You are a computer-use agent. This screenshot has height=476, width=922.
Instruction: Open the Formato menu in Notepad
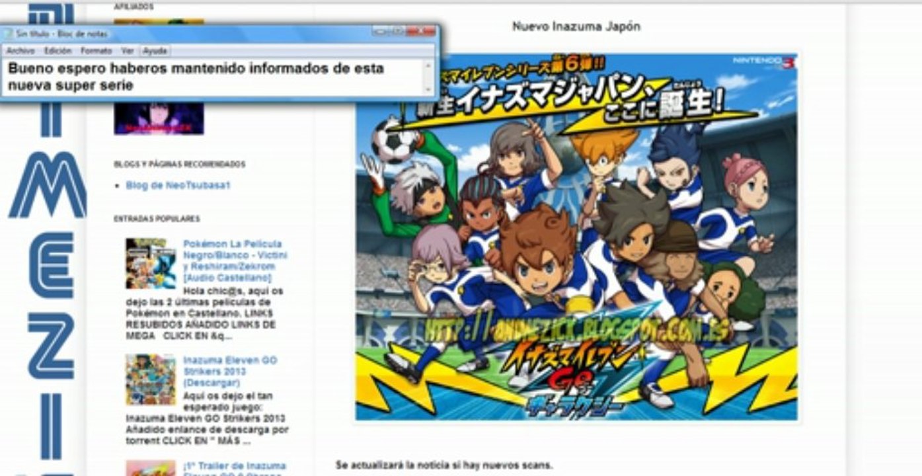[x=96, y=51]
